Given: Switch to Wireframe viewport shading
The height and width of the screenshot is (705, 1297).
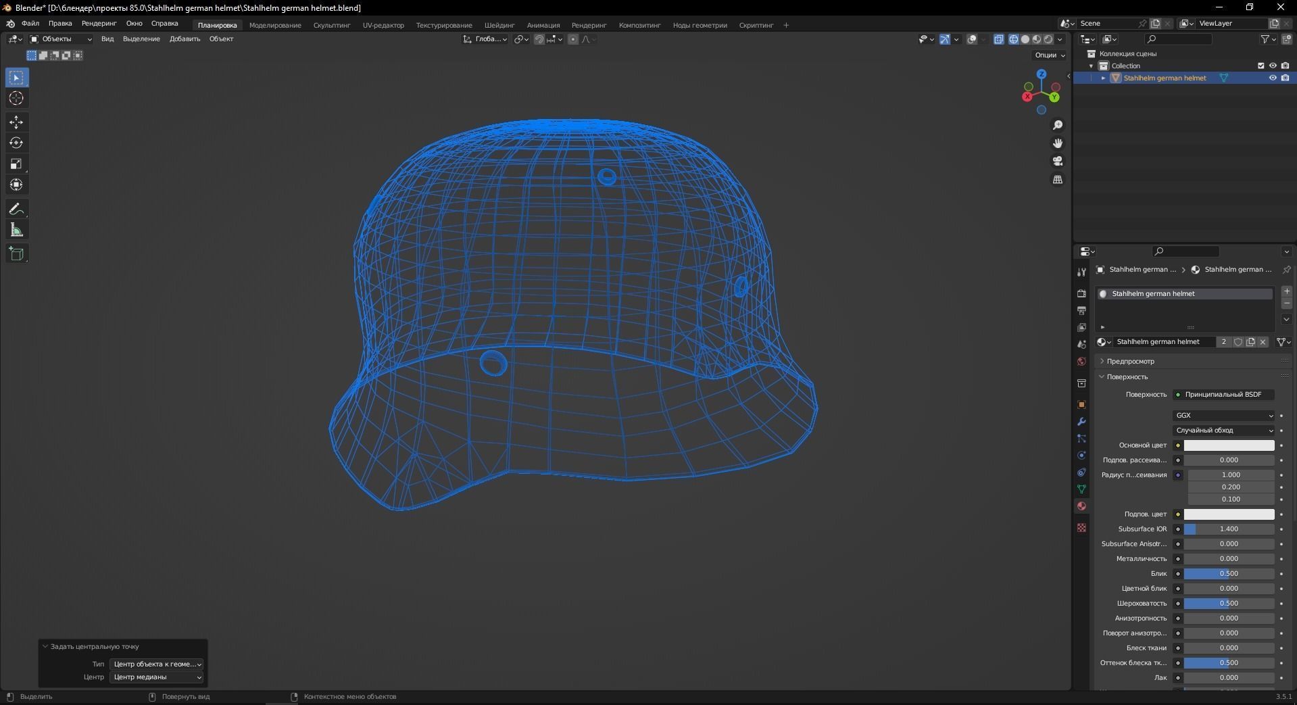Looking at the screenshot, I should click(1014, 39).
